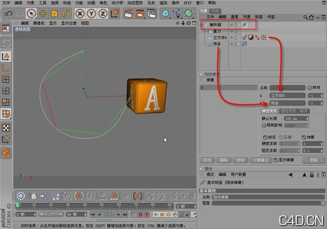
Task: Toggle 压缩 checkbox
Action: click(281, 137)
